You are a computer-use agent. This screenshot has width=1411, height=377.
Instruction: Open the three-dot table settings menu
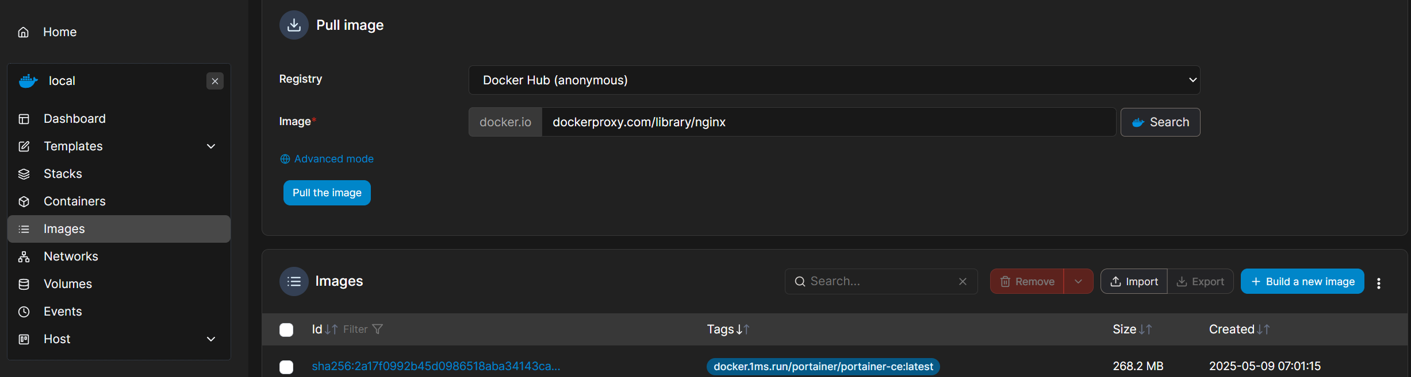pyautogui.click(x=1379, y=283)
